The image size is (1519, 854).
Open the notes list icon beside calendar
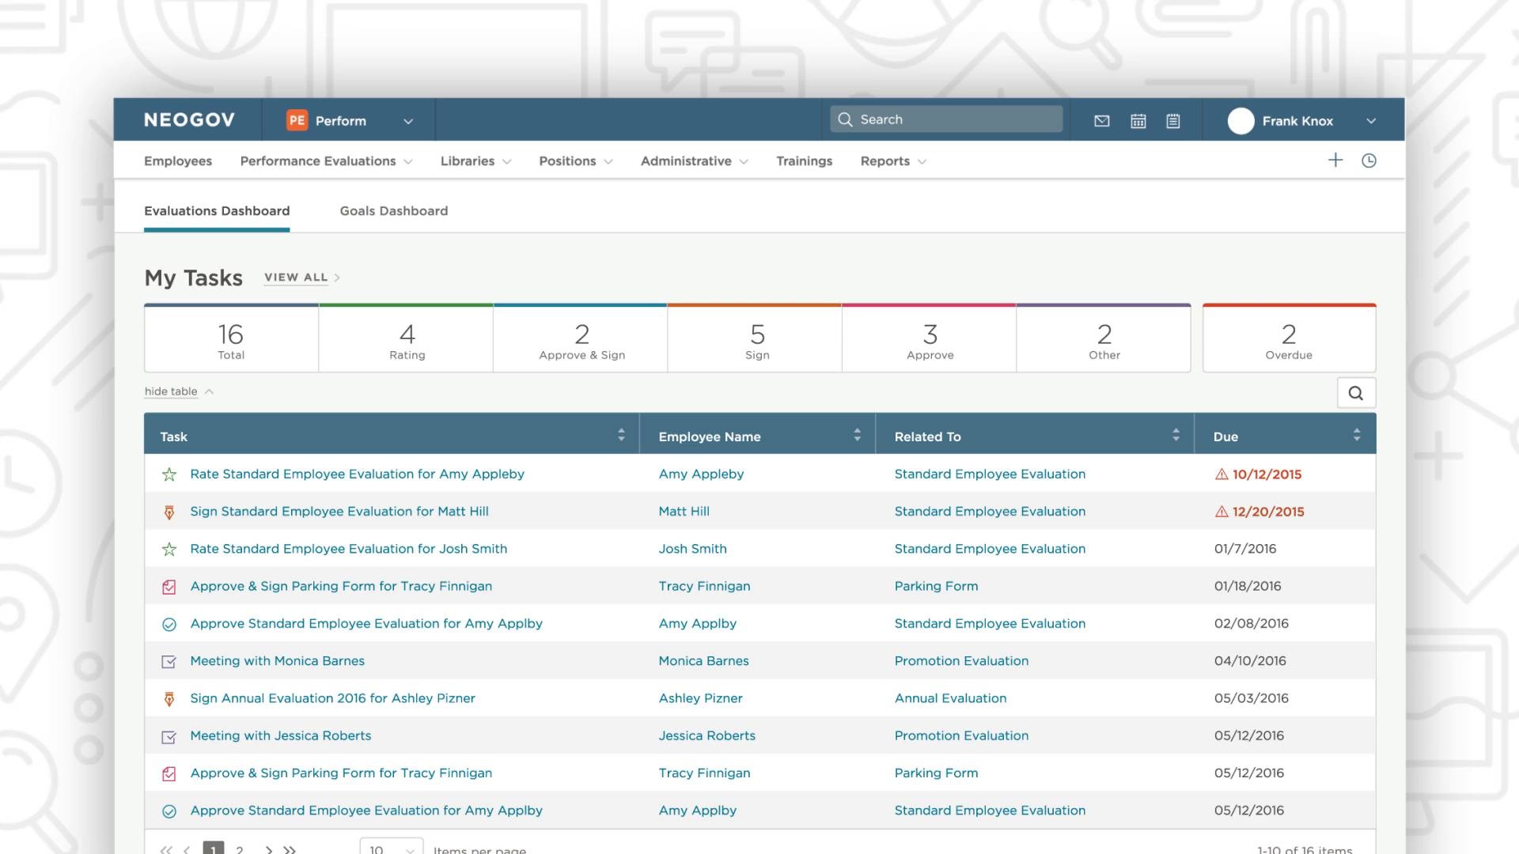coord(1173,121)
